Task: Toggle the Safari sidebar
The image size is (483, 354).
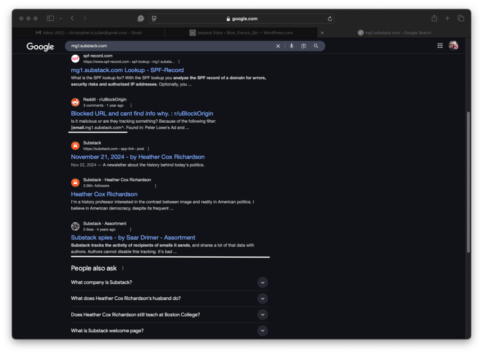Action: click(x=50, y=18)
